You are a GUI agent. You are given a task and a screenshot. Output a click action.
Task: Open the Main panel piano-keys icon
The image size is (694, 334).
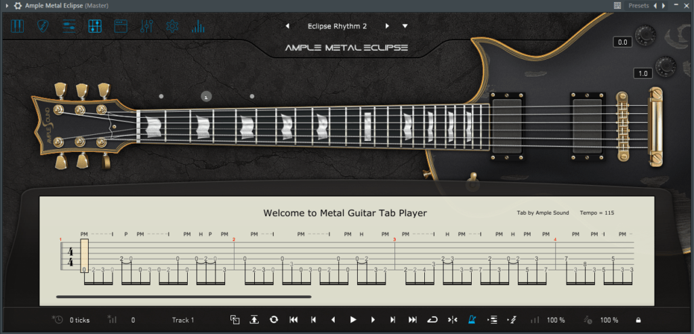click(x=17, y=26)
